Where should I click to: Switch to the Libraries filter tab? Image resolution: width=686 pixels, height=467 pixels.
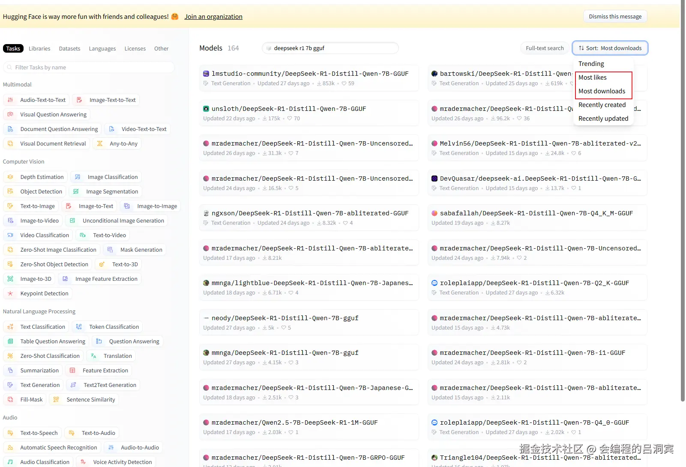[x=39, y=49]
